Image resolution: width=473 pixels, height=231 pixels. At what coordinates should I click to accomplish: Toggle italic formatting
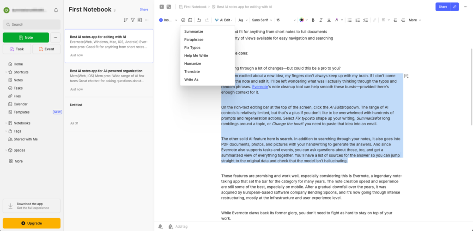click(x=321, y=20)
